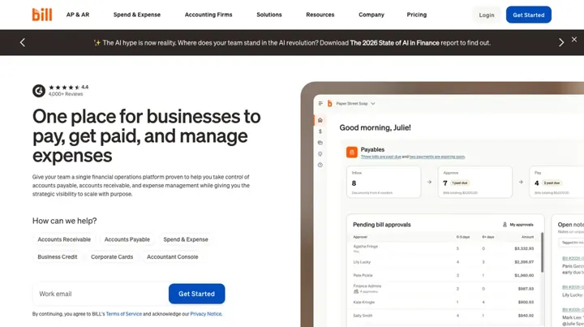584x327 pixels.
Task: Select the Accounts Payable chip
Action: pyautogui.click(x=127, y=239)
